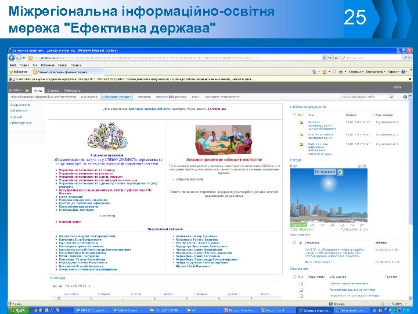The width and height of the screenshot is (418, 314).
Task: Click the community of practice illustration
Action: pyautogui.click(x=107, y=137)
